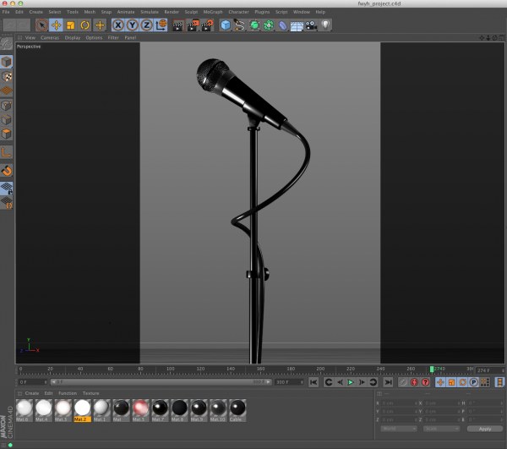Open the Scale mode dropdown

click(441, 429)
